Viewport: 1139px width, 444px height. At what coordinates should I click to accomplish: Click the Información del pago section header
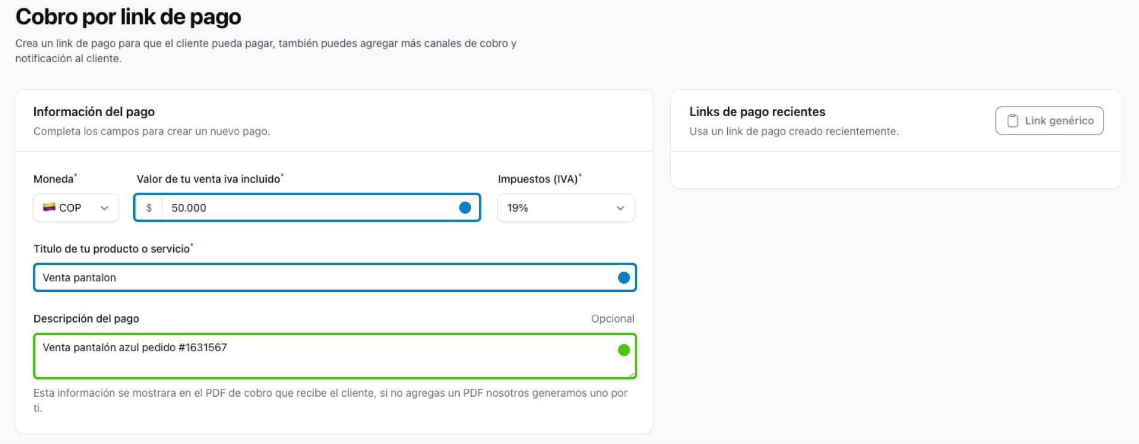click(x=94, y=111)
